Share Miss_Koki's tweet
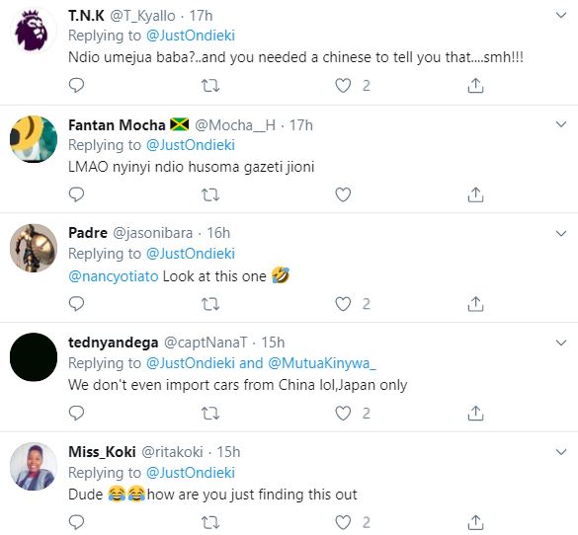The image size is (578, 535). click(x=475, y=522)
